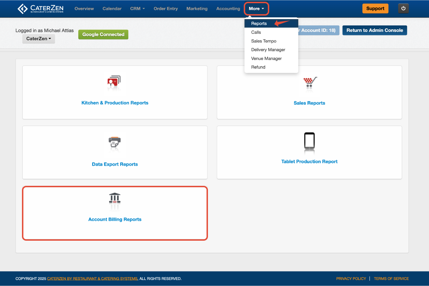This screenshot has height=286, width=429.
Task: Open the Data Export Reports link
Action: [115, 164]
